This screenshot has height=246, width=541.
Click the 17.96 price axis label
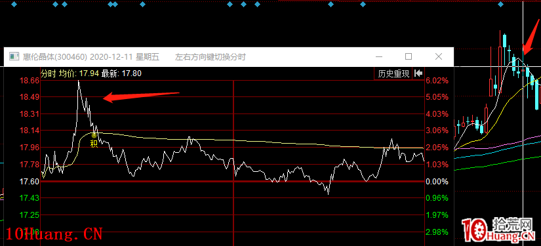pyautogui.click(x=30, y=148)
